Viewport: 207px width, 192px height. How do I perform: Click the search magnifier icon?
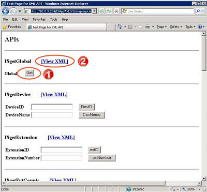pos(198,11)
